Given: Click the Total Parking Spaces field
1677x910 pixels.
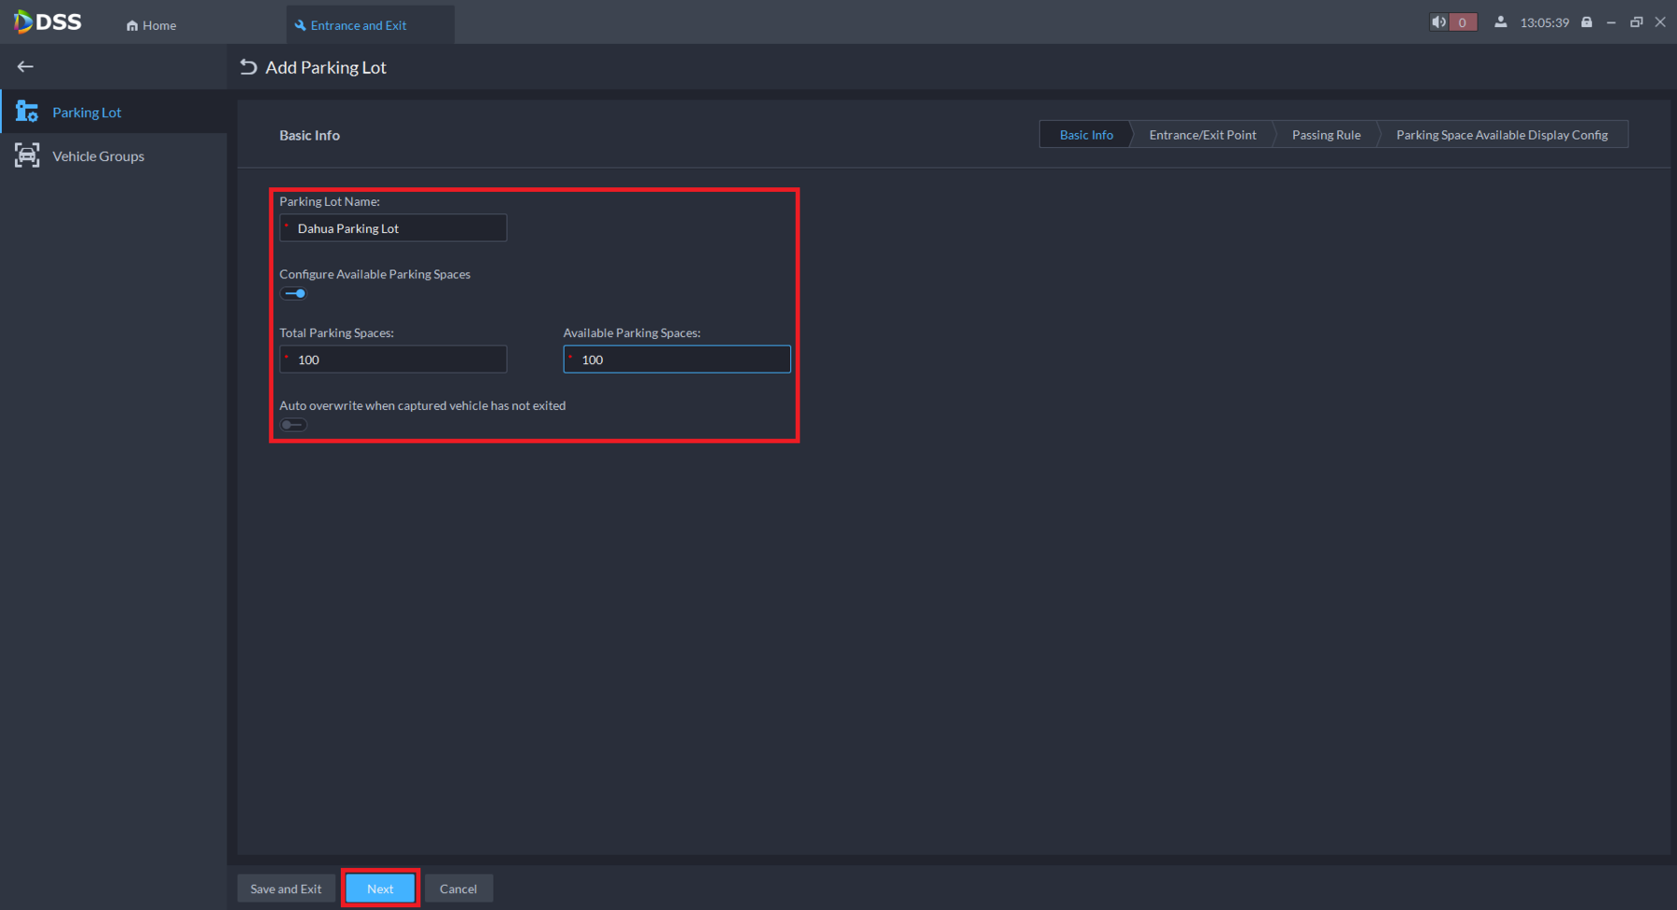Looking at the screenshot, I should 393,360.
